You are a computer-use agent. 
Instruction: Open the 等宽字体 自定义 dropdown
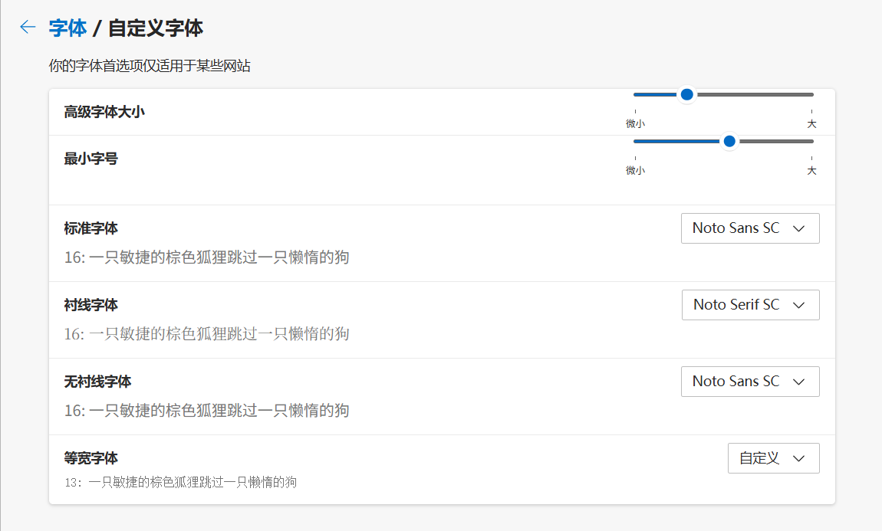(773, 458)
